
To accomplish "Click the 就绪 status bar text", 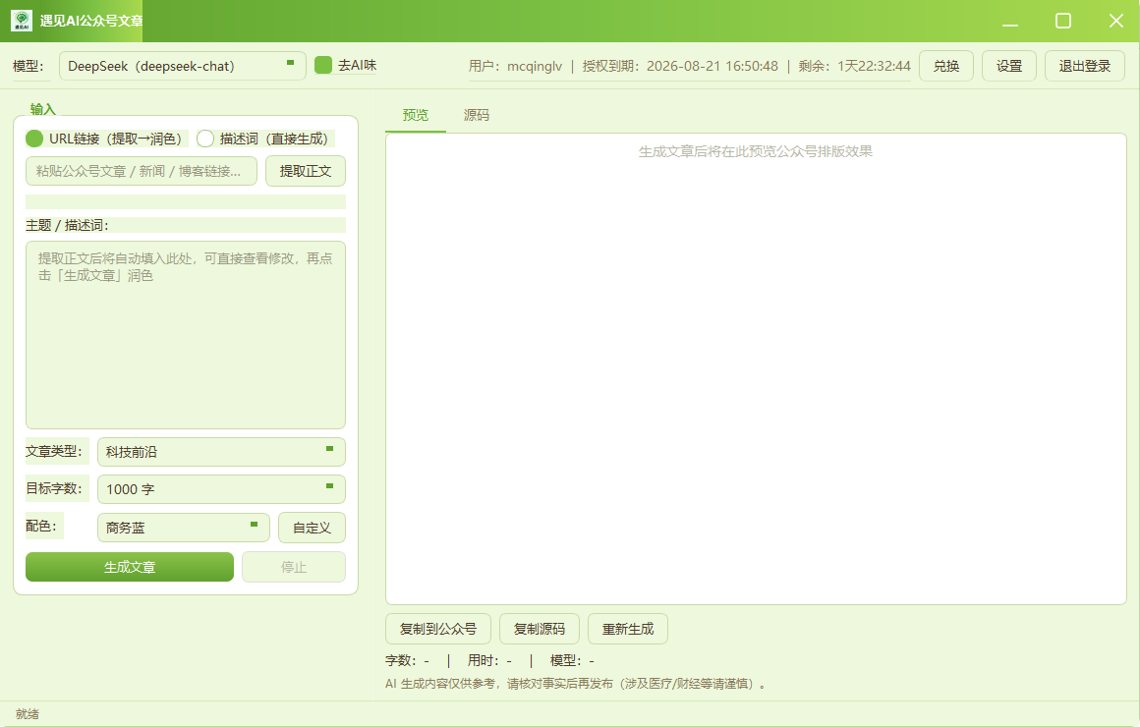I will click(x=28, y=714).
